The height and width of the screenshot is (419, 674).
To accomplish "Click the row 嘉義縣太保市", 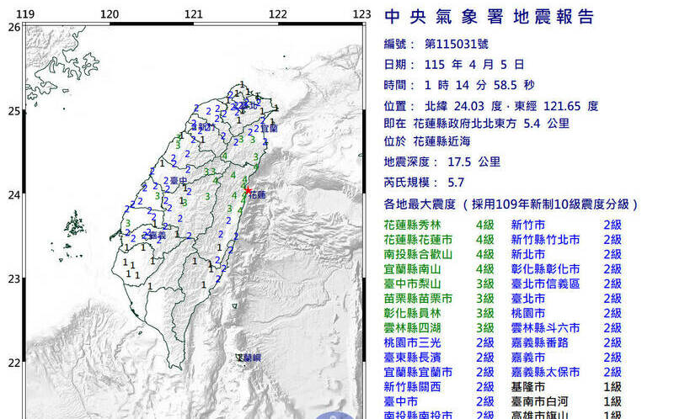I will point(566,372).
